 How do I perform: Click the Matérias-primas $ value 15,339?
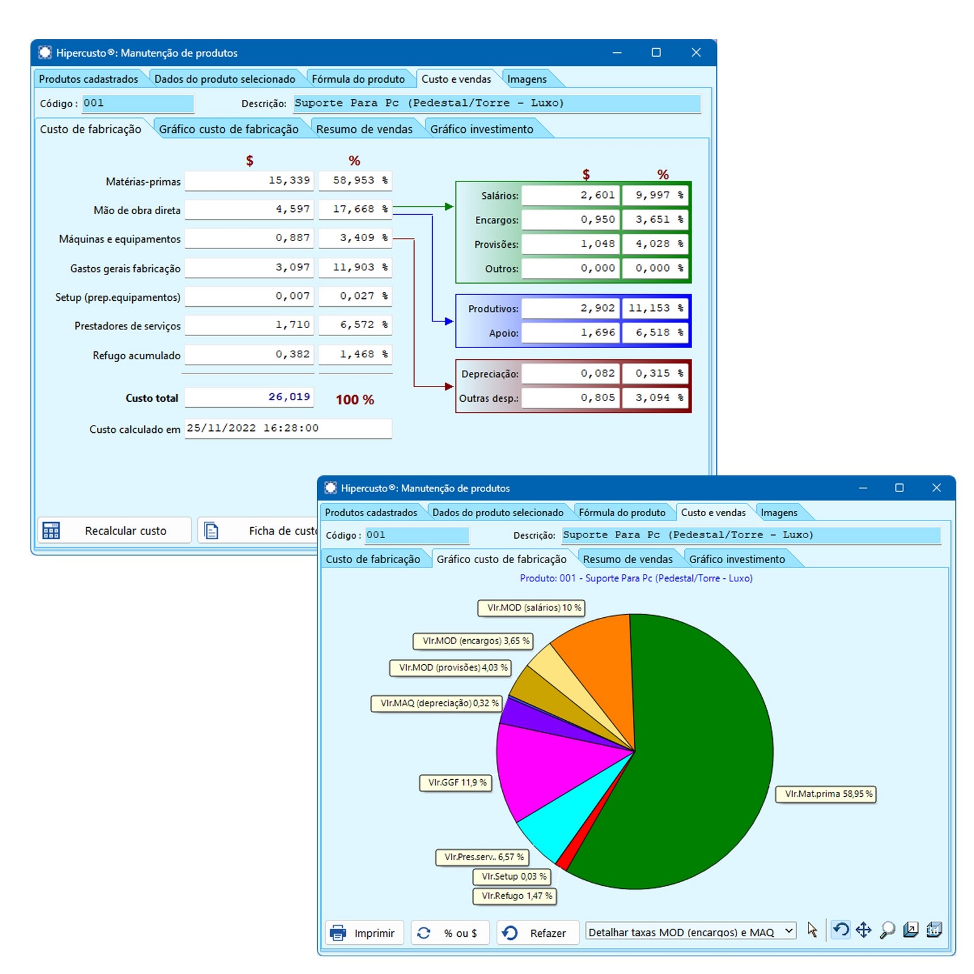(x=250, y=181)
